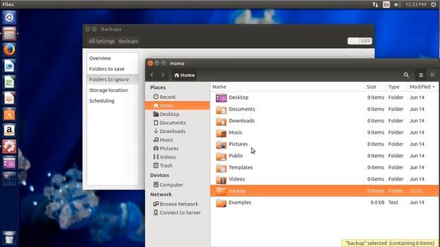This screenshot has height=247, width=440.
Task: Click the Home path bar button
Action: (x=184, y=75)
